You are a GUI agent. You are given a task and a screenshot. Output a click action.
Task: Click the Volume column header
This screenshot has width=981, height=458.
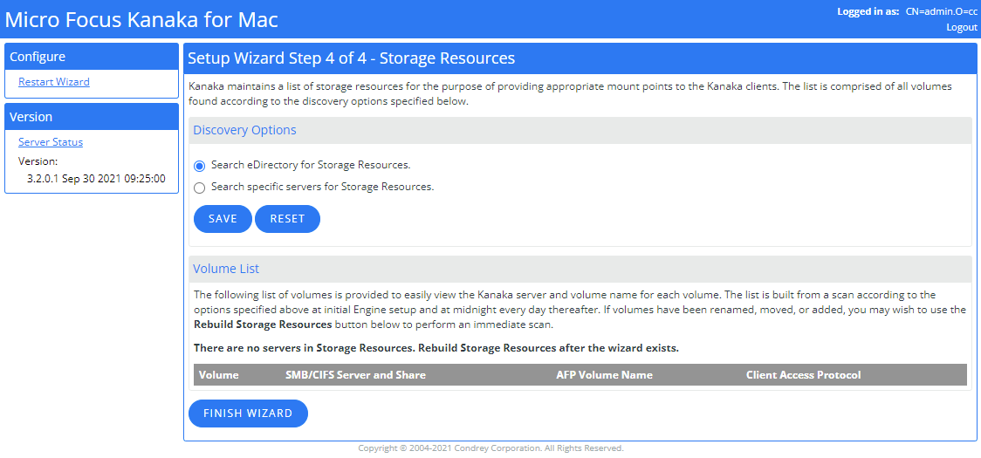point(219,375)
